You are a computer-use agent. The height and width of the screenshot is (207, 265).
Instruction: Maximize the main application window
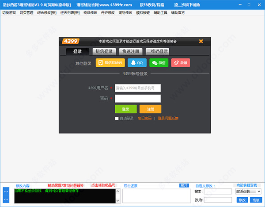(x=249, y=5)
